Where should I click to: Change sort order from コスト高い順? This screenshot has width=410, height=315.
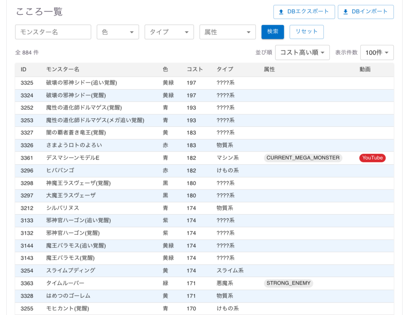pos(302,52)
